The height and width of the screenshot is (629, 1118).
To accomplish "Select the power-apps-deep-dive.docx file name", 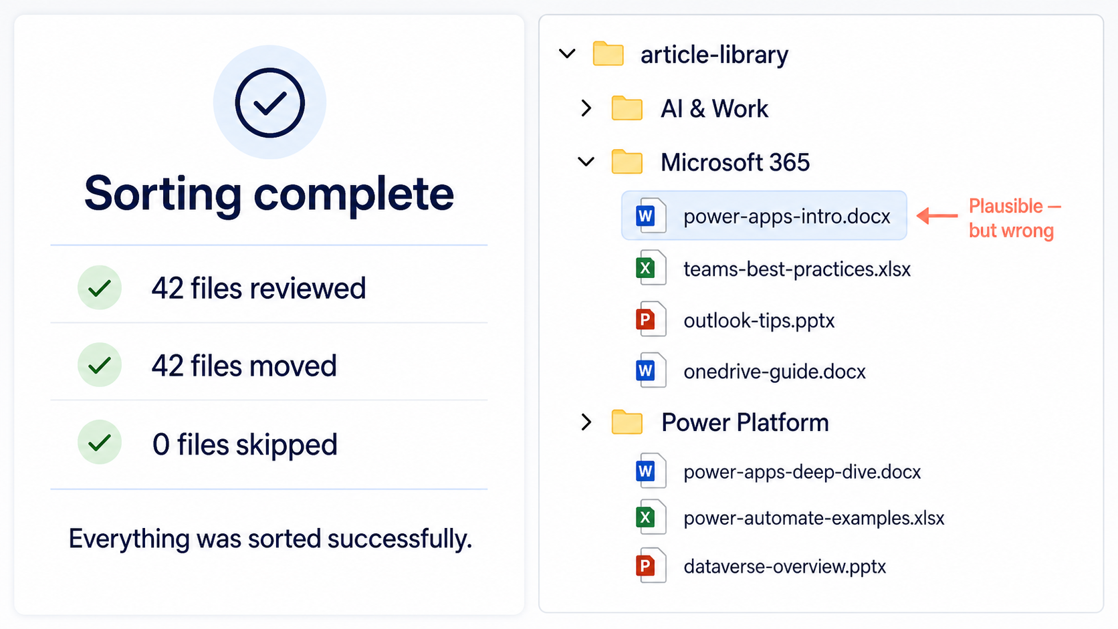I will coord(802,472).
